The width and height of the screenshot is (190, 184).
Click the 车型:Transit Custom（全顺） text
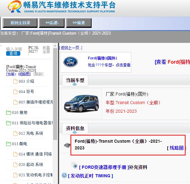pos(133,103)
